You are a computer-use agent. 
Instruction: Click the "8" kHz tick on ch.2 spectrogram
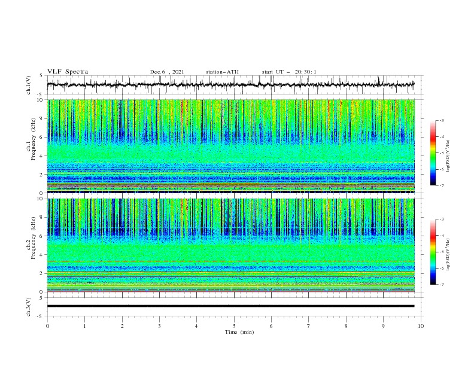click(x=42, y=218)
